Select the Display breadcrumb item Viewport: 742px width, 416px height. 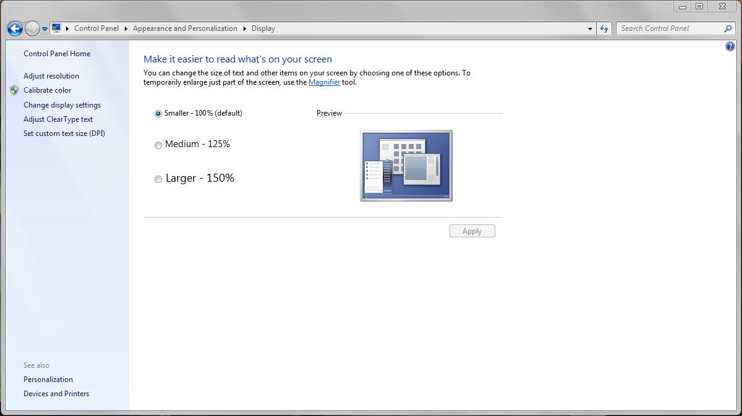coord(263,28)
